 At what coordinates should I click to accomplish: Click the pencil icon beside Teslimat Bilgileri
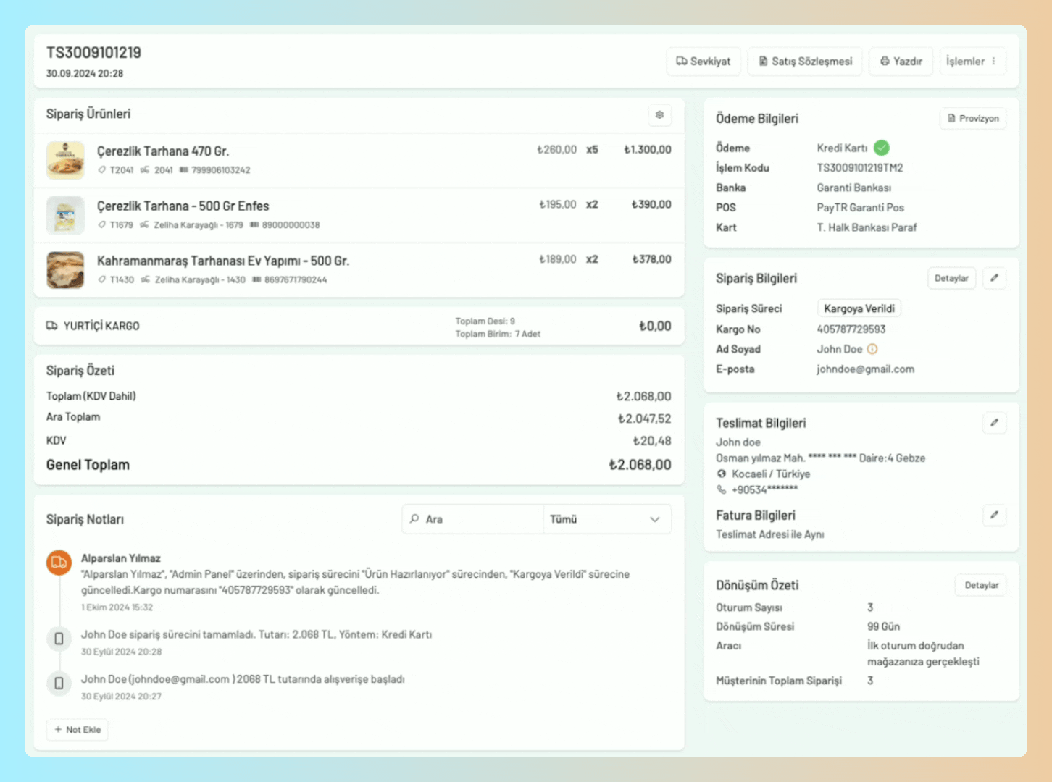coord(994,423)
